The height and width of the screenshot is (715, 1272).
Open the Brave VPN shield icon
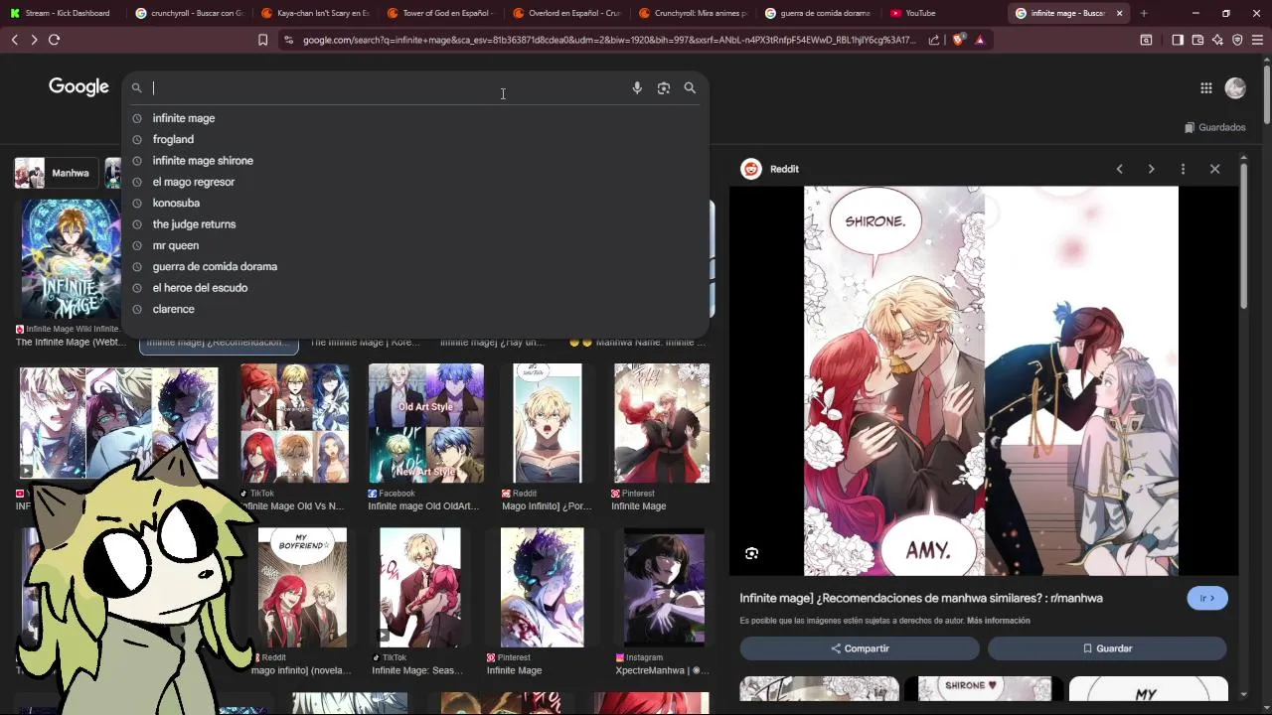tap(1237, 40)
